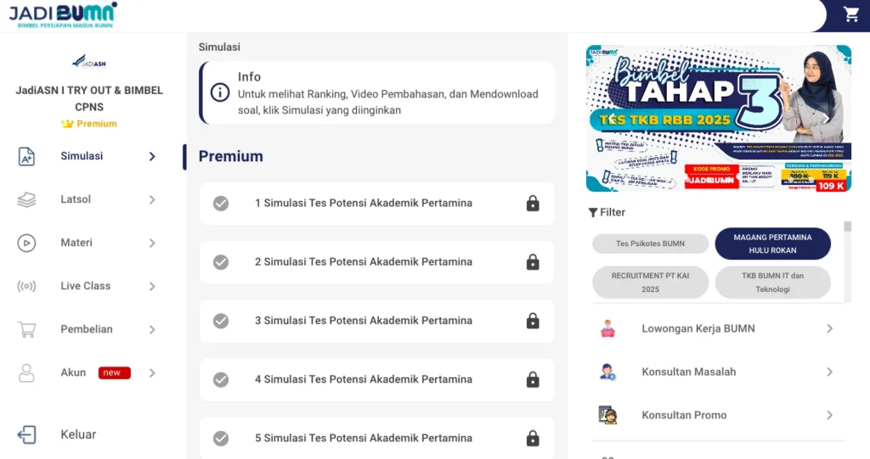Expand the Simulasi chevron in sidebar

152,157
